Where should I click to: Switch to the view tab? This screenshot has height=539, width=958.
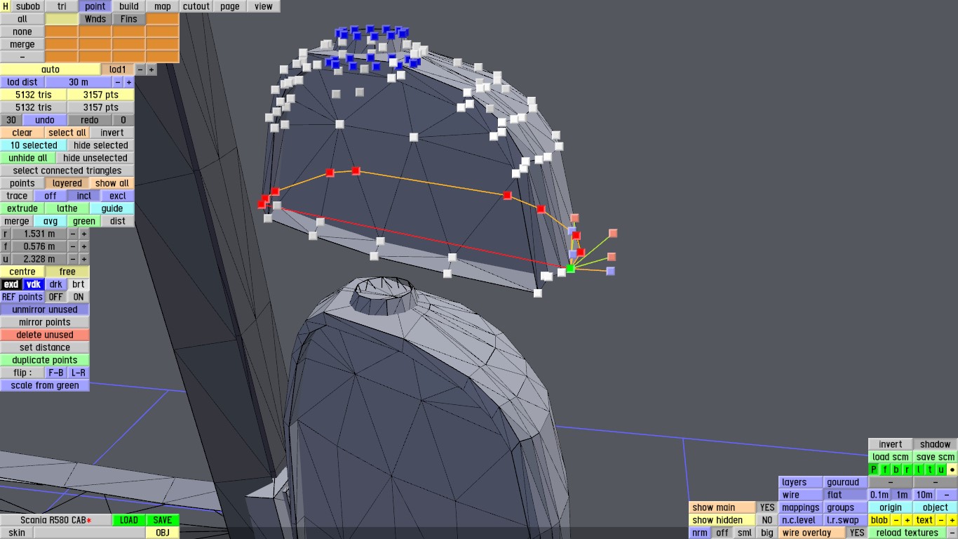pos(264,6)
